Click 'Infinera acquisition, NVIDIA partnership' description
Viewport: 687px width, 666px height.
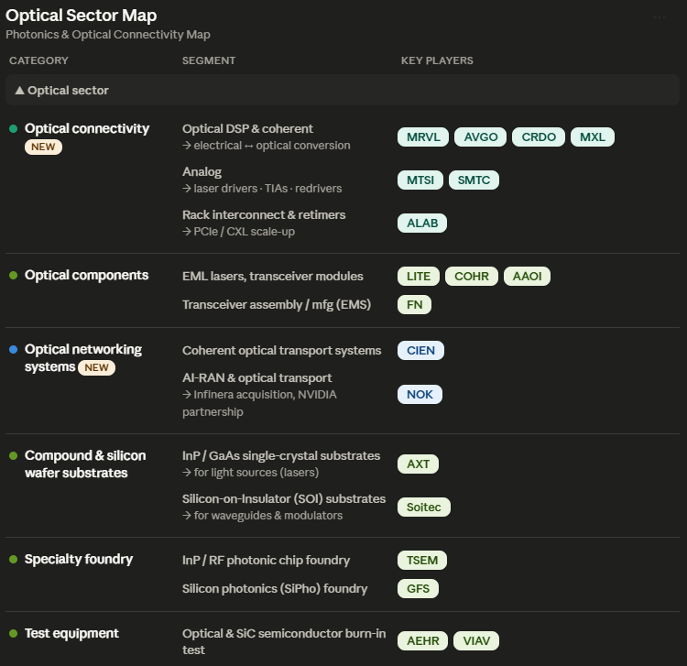pyautogui.click(x=259, y=403)
